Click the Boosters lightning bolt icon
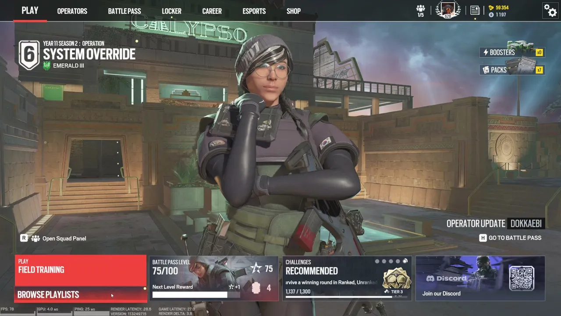Image resolution: width=561 pixels, height=316 pixels. (x=486, y=53)
